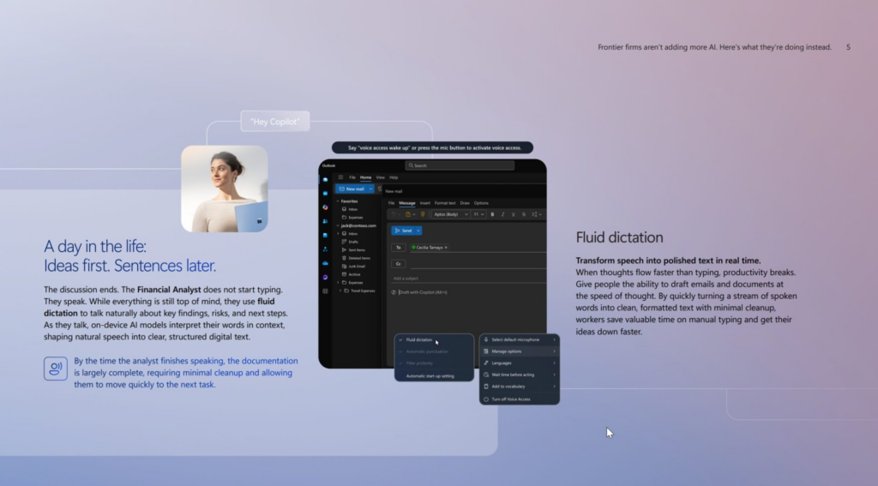Screen dimensions: 878x486
Task: Collapse the Favorites folder group
Action: (x=338, y=201)
